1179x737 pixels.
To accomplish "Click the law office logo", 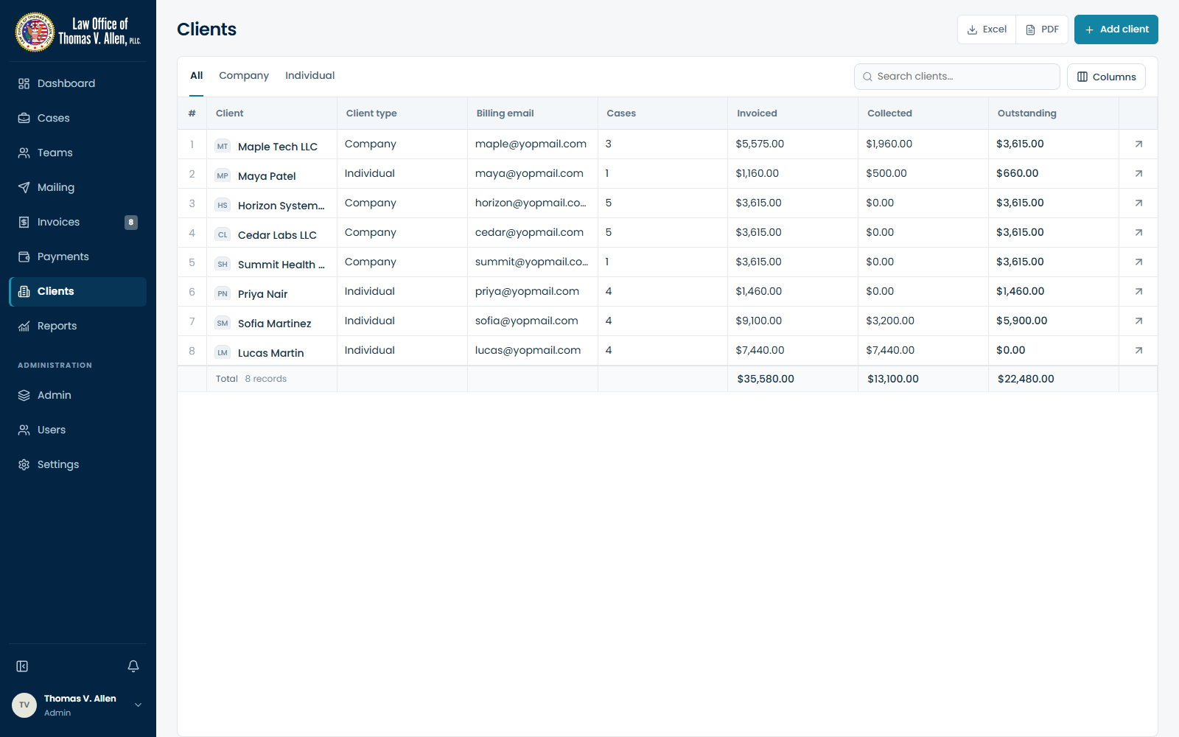I will click(x=78, y=32).
